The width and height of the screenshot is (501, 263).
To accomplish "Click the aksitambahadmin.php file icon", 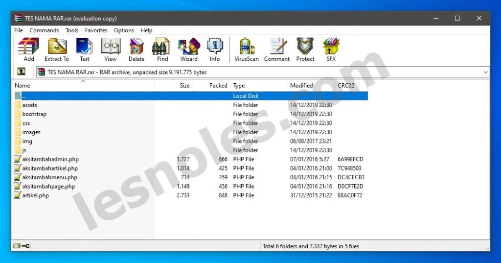I will tap(17, 159).
